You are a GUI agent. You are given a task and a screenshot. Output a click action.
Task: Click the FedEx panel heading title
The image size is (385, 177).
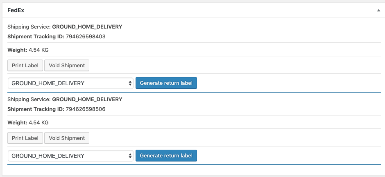point(16,11)
